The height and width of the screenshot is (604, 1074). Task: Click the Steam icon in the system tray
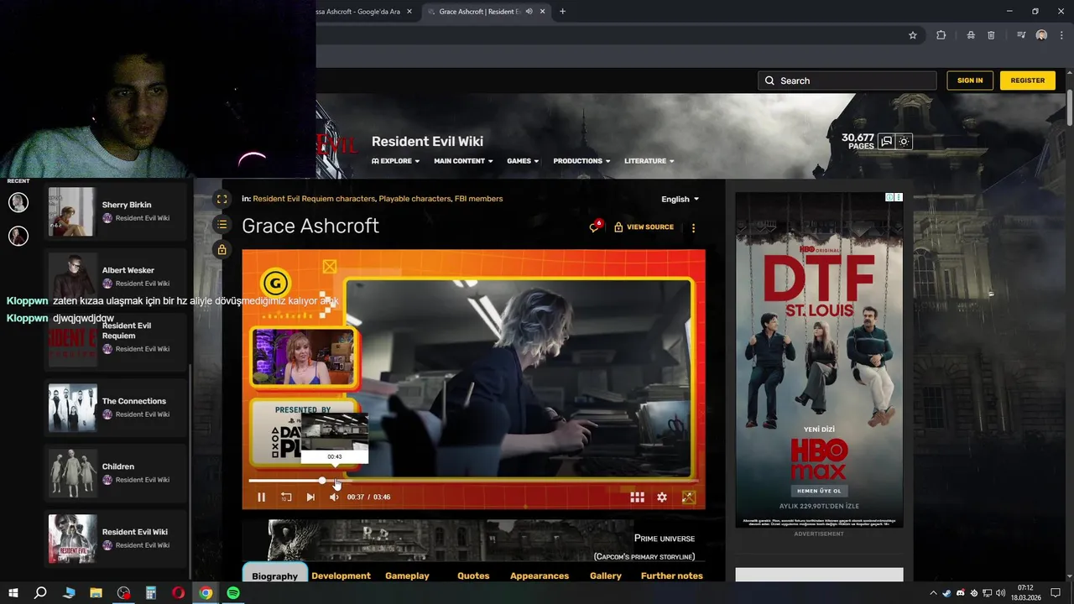tap(946, 593)
